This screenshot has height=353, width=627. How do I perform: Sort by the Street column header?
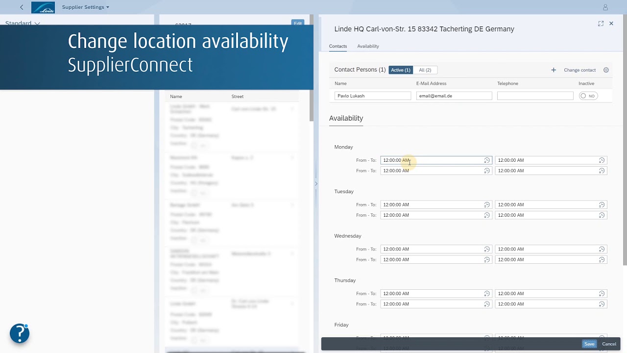pyautogui.click(x=237, y=97)
